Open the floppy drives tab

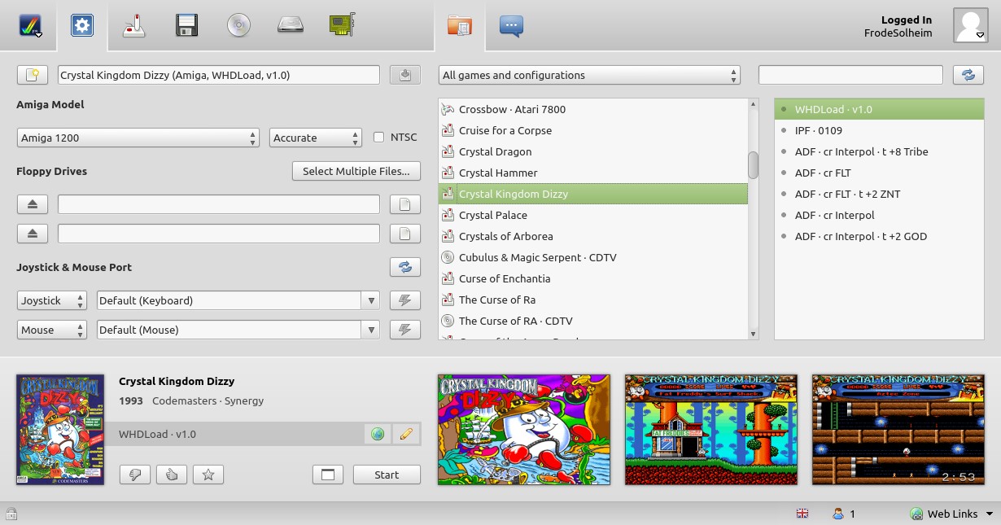tap(186, 26)
